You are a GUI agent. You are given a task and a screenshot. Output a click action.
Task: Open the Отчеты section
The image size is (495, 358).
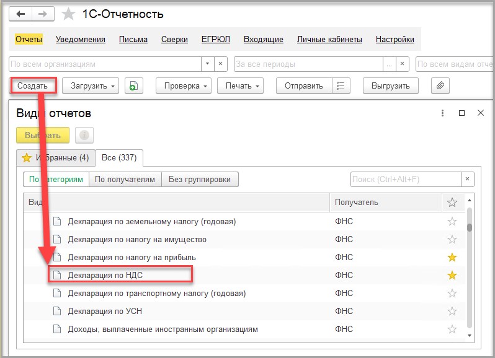(x=29, y=39)
